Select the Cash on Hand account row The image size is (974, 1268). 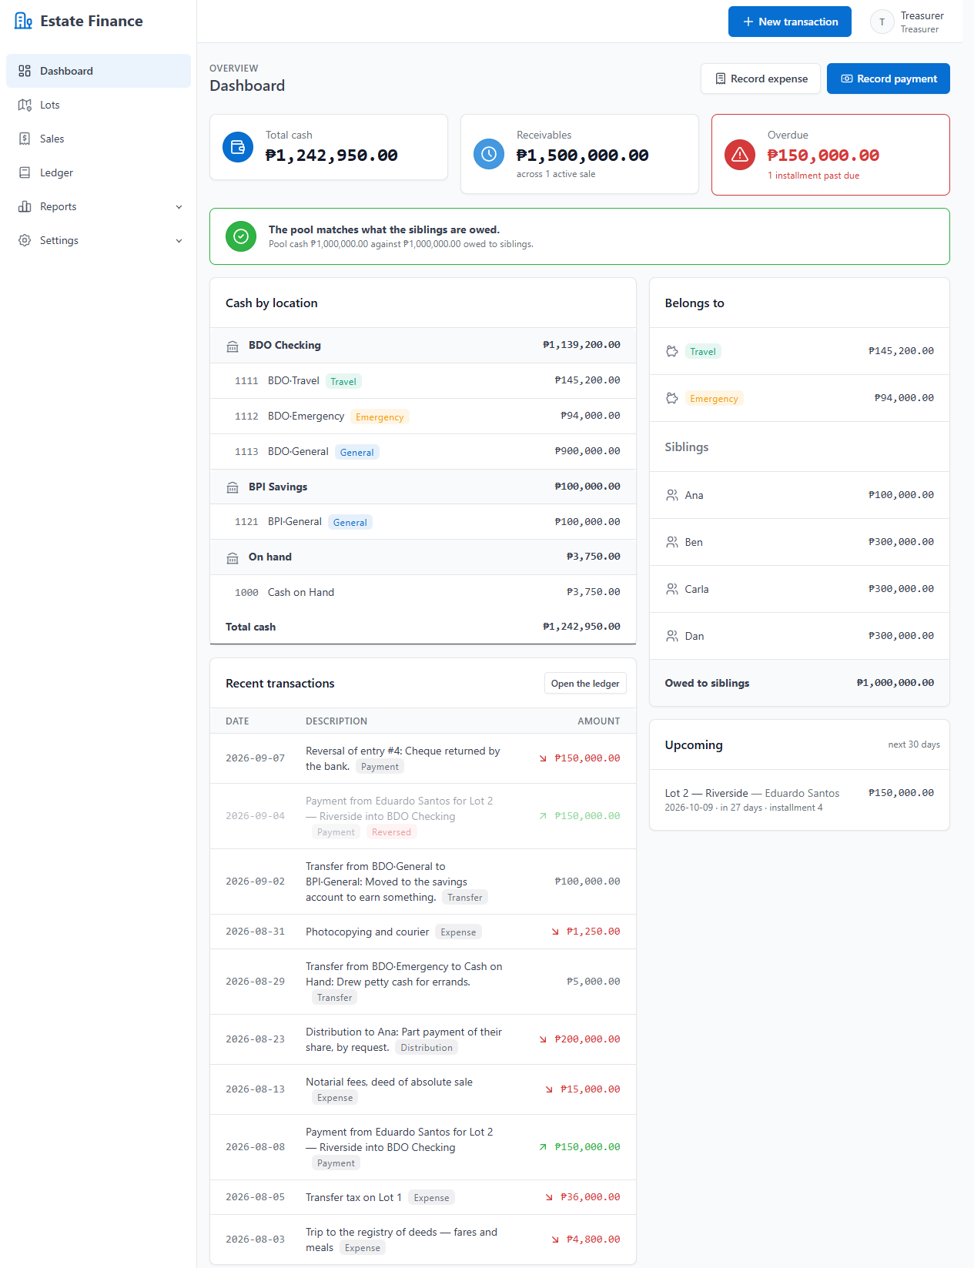[x=423, y=592]
